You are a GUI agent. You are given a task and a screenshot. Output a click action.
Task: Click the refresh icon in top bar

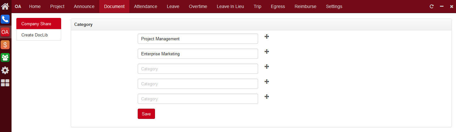432,6
